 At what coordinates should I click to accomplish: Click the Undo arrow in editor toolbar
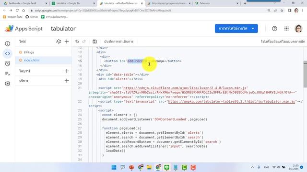(x=77, y=42)
